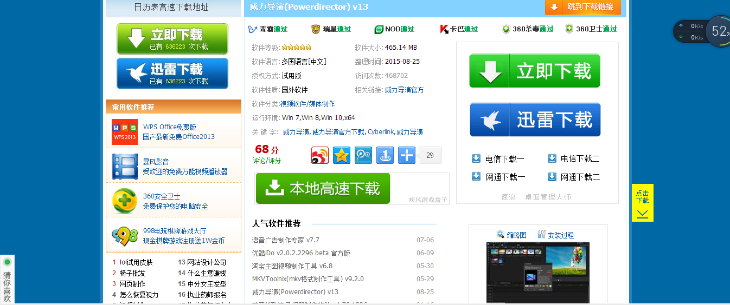
Task: Switch to the 安装过程 tab label
Action: [x=561, y=235]
